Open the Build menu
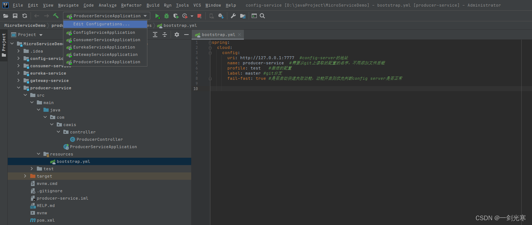532x225 pixels. [153, 5]
